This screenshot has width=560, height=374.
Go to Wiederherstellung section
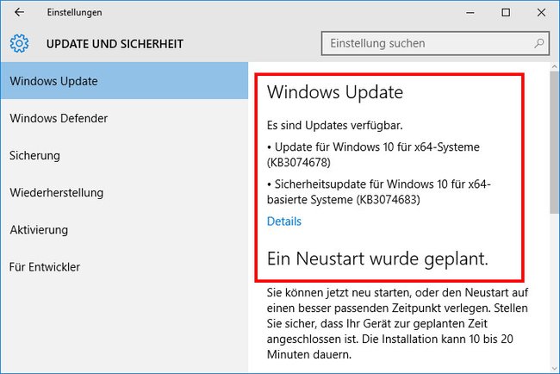pos(124,192)
